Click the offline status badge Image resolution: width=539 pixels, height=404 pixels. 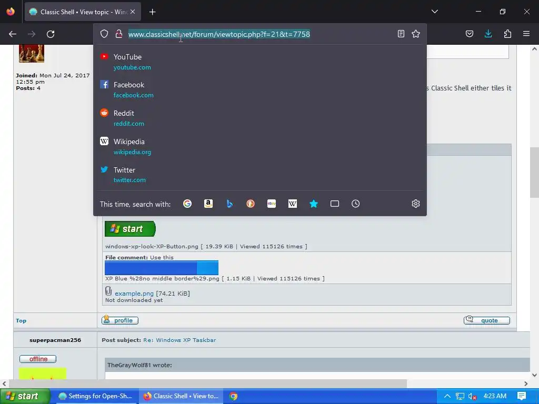tap(38, 359)
